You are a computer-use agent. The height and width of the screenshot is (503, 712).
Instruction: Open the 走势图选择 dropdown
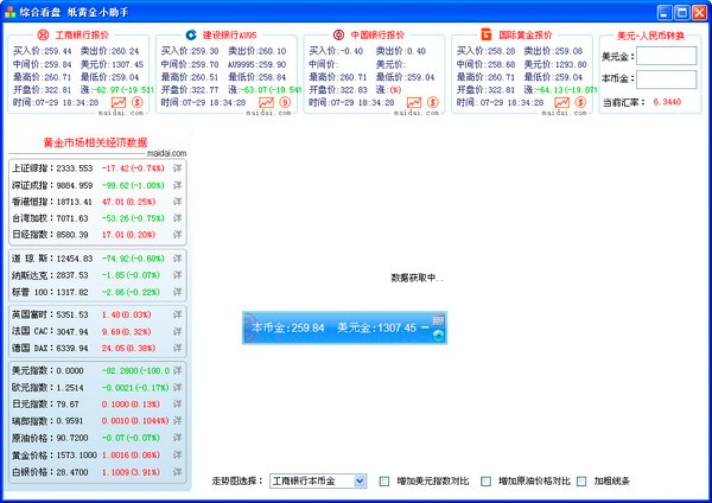coord(318,481)
